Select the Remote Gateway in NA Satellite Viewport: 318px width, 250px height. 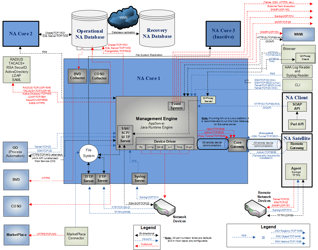(x=297, y=146)
